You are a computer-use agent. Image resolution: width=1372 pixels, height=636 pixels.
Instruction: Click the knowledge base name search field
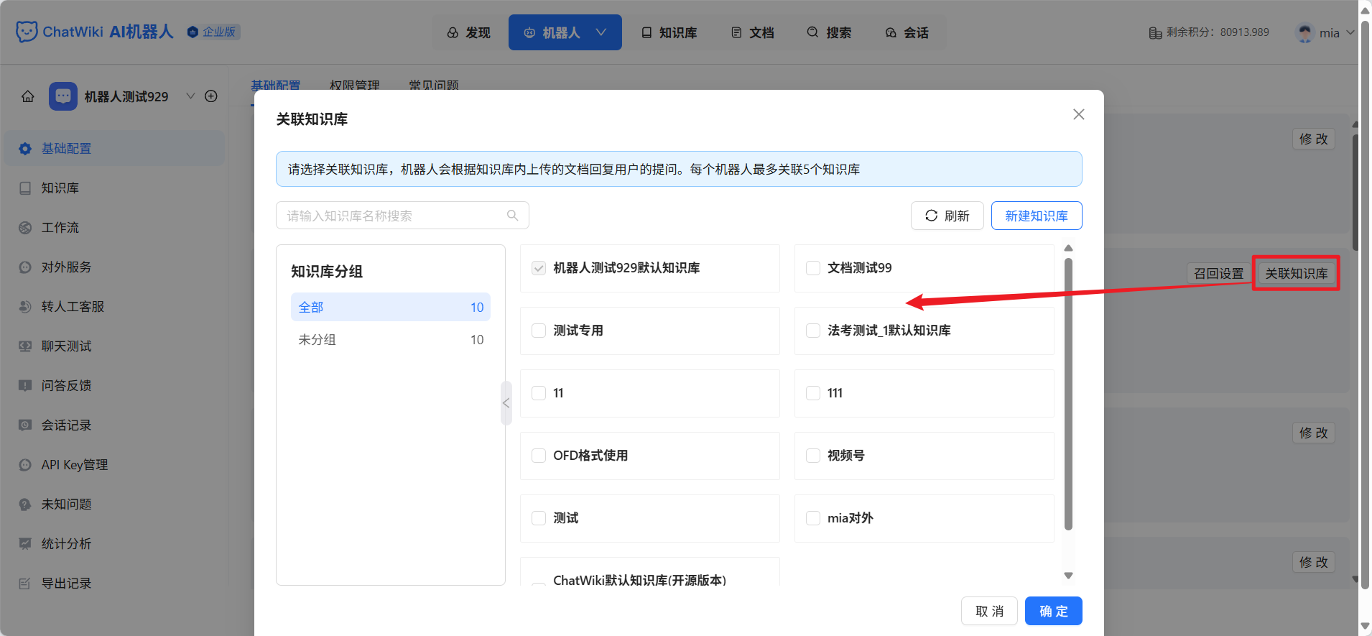tap(402, 216)
